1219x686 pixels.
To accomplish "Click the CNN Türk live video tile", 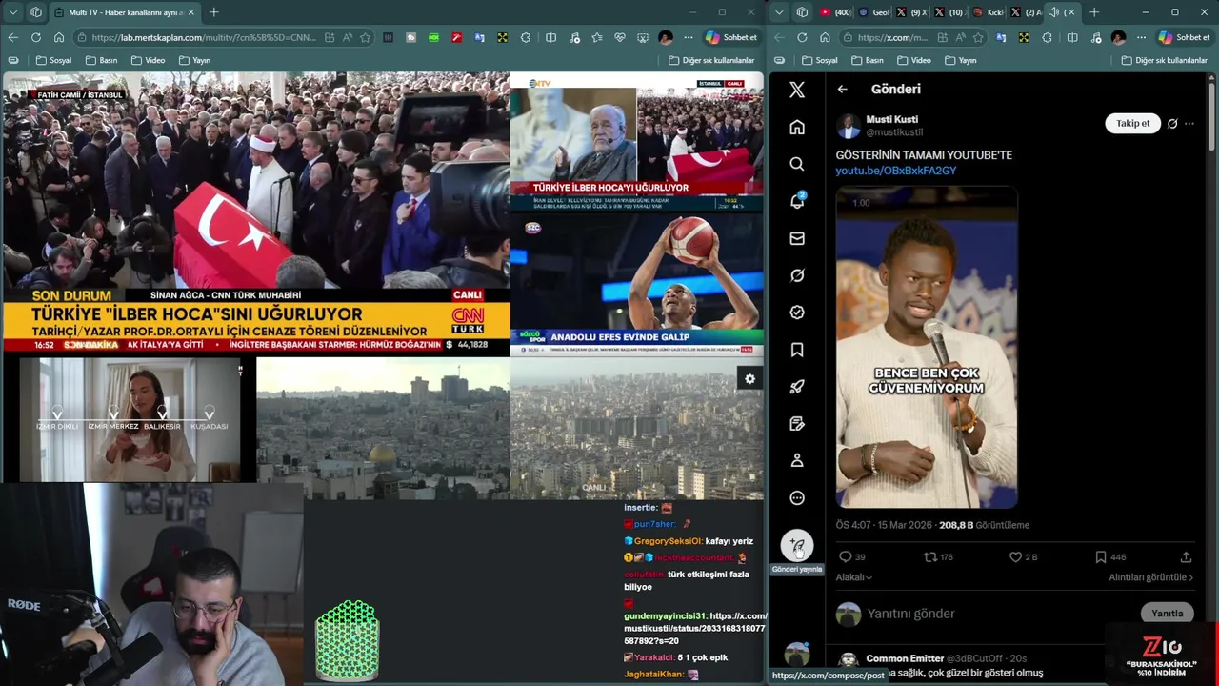I will pos(255,214).
